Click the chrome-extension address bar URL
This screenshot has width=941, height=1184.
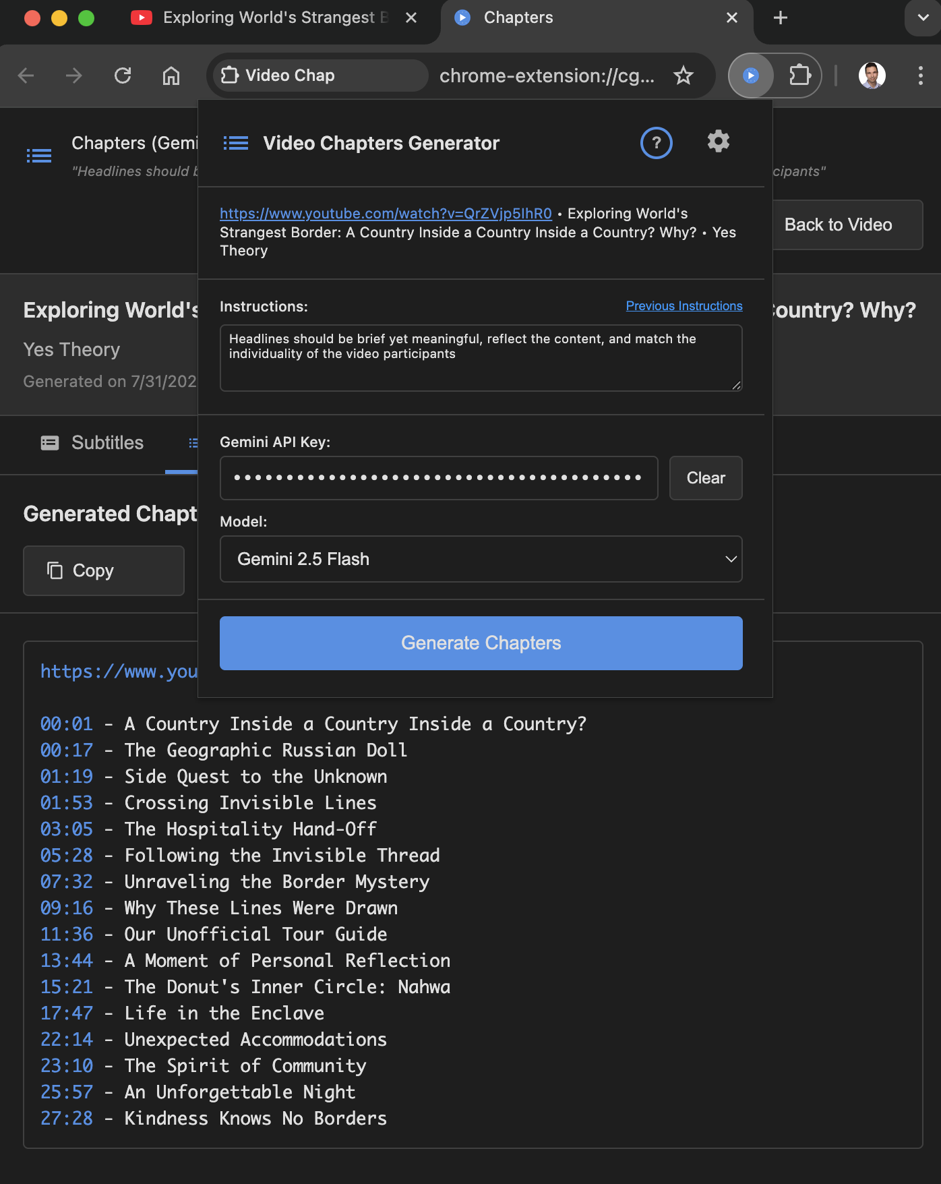[547, 76]
